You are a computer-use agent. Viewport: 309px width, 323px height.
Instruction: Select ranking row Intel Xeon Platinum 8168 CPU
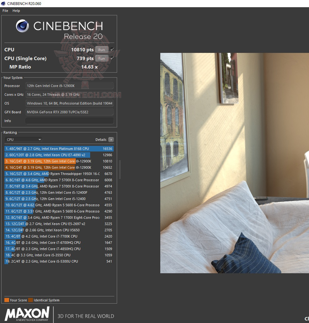click(x=59, y=149)
